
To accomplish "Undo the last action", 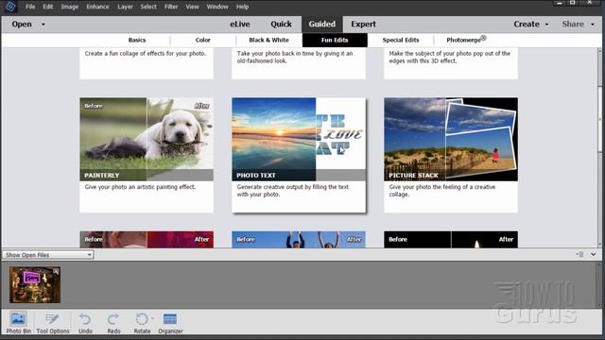I will (85, 323).
